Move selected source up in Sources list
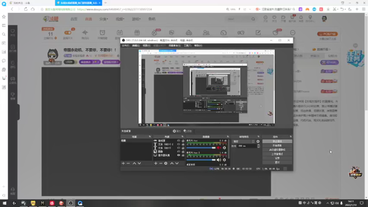 click(172, 163)
